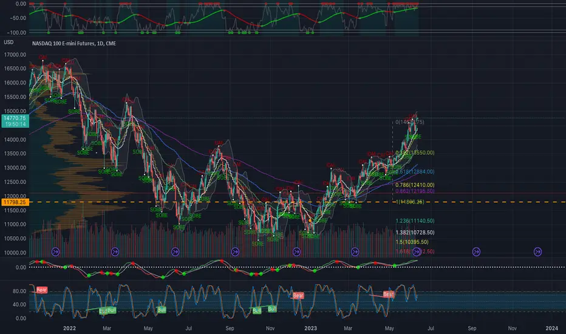Click the USD currency label
The height and width of the screenshot is (334, 566).
(9, 42)
